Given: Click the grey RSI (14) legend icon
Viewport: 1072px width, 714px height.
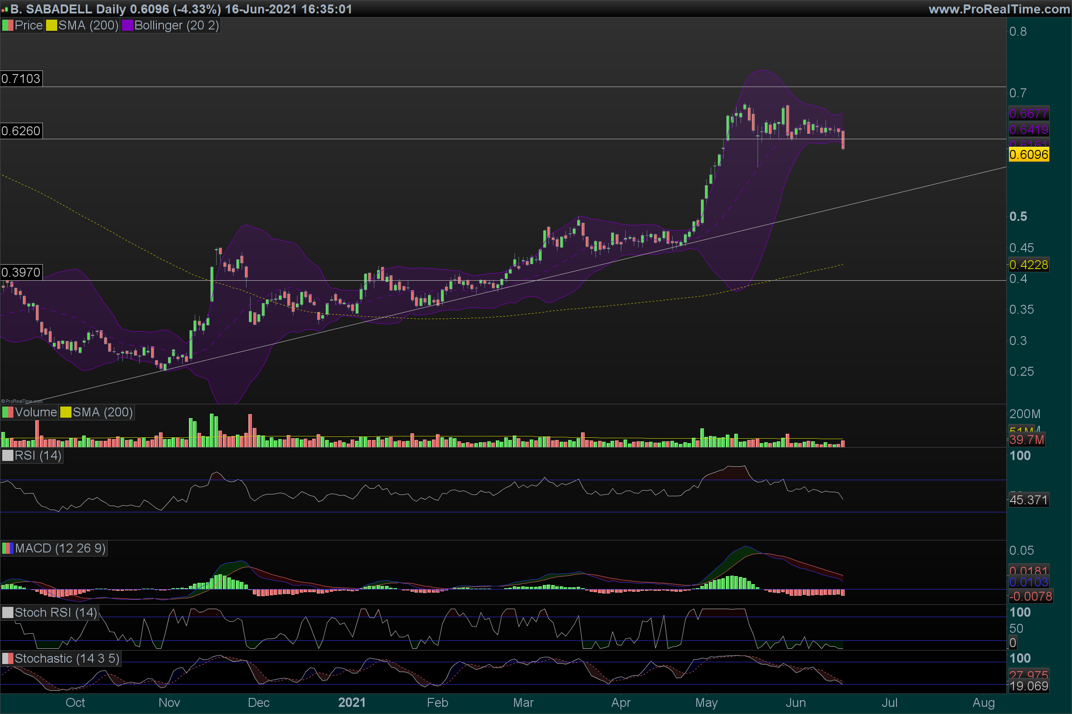Looking at the screenshot, I should pyautogui.click(x=8, y=455).
